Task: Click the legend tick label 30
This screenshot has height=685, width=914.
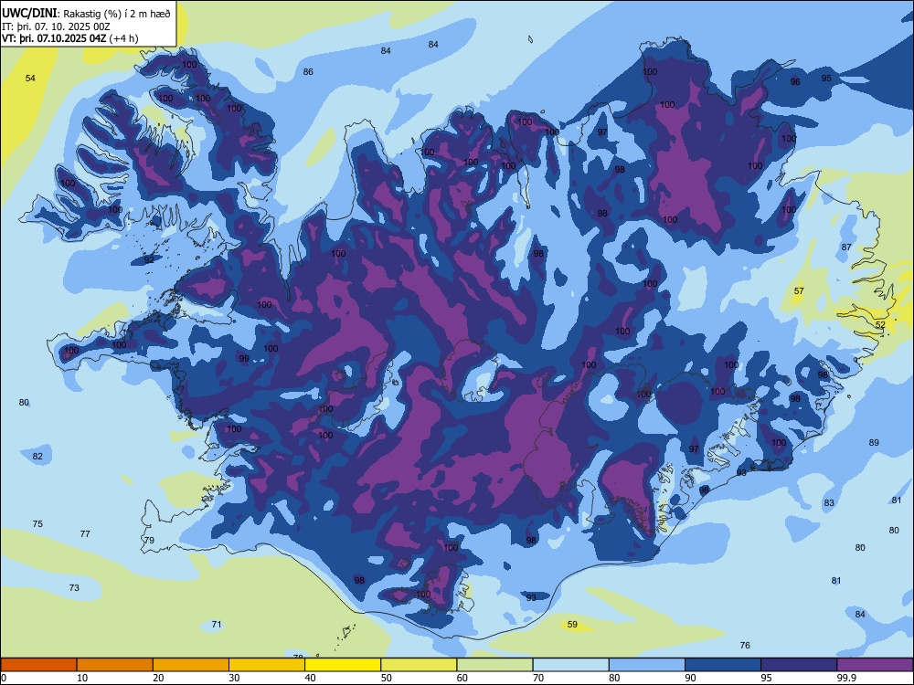Action: 234,678
